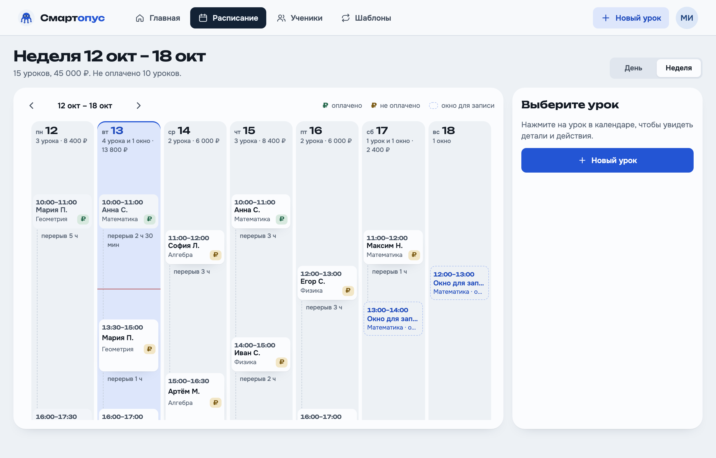
Task: Open Sunday 12:00–13:00 booking window slot
Action: pos(459,283)
